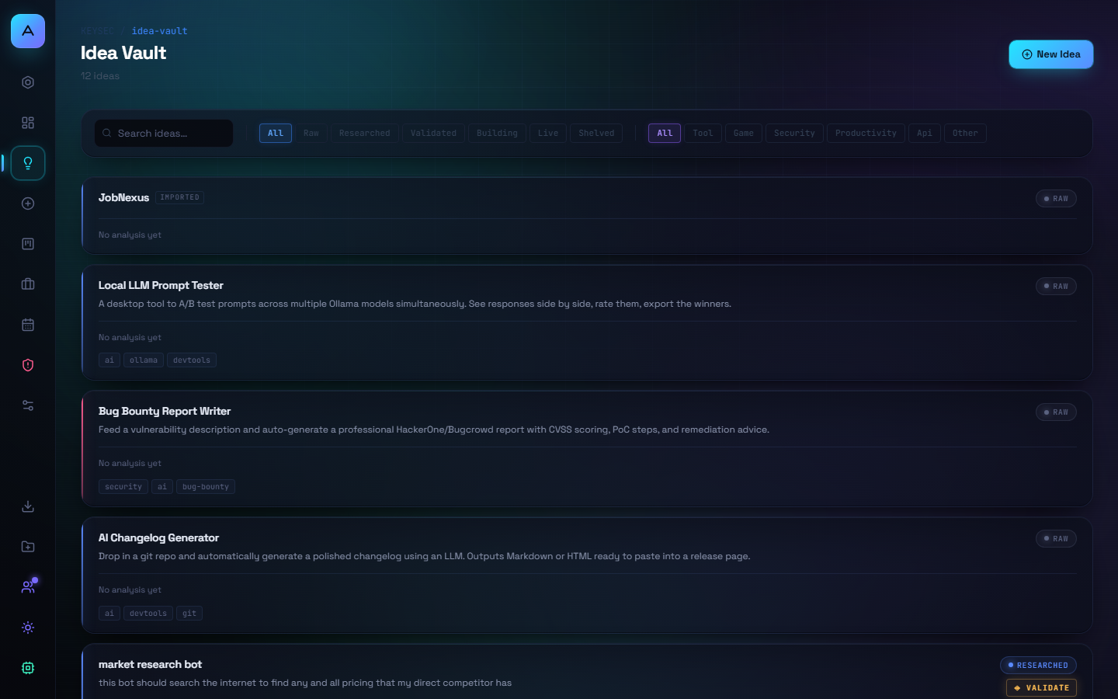Filter ideas by Live status
This screenshot has width=1118, height=699.
tap(548, 133)
